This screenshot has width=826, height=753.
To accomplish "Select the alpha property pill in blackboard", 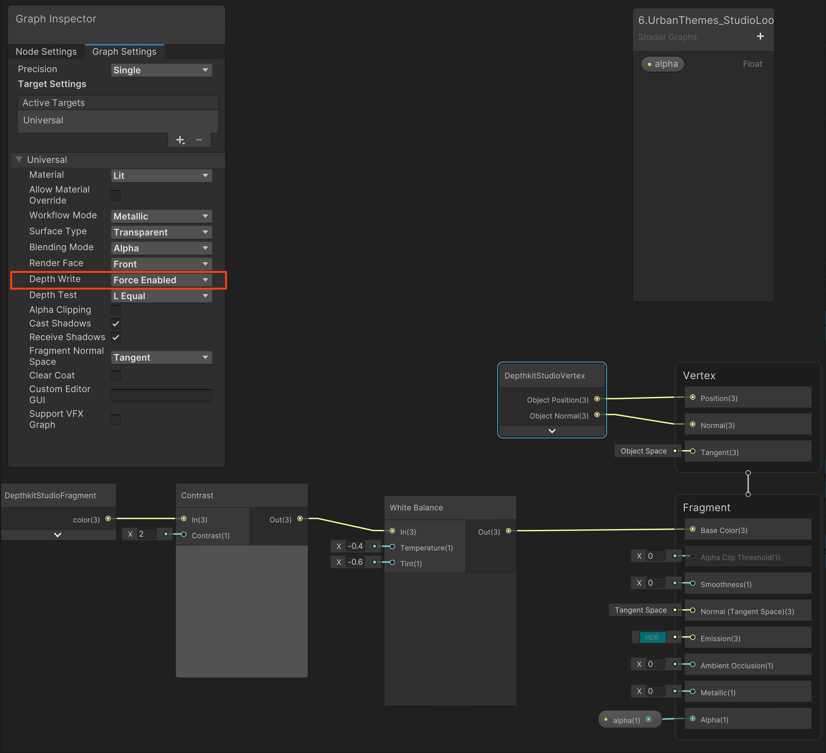I will point(662,64).
